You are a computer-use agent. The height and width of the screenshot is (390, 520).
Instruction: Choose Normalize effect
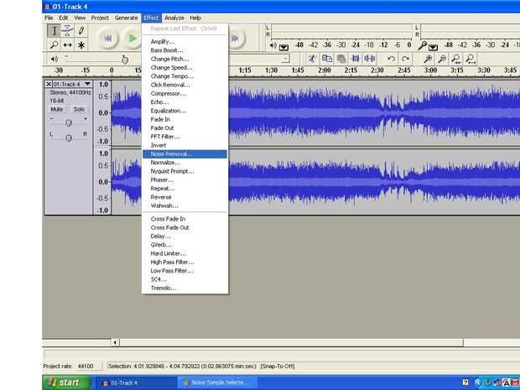[185, 163]
